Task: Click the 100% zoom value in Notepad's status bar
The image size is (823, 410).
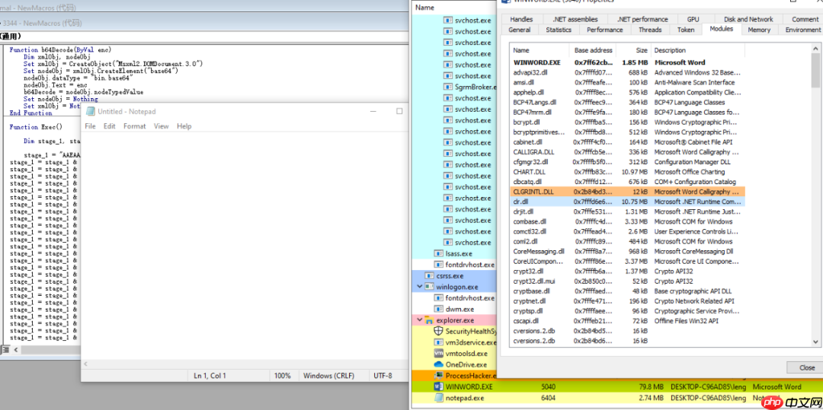Action: 283,376
